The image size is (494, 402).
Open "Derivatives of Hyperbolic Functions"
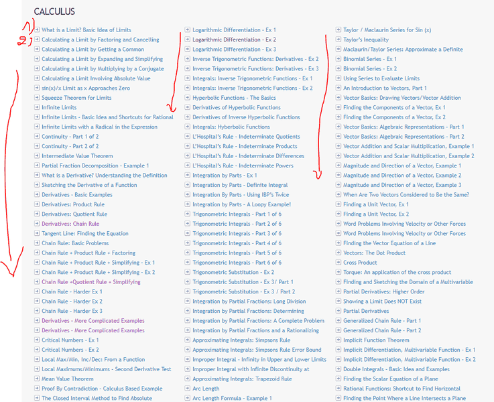click(237, 107)
